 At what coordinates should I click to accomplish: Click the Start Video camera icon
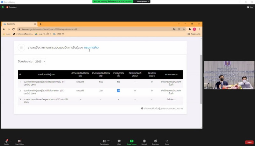(x=19, y=141)
